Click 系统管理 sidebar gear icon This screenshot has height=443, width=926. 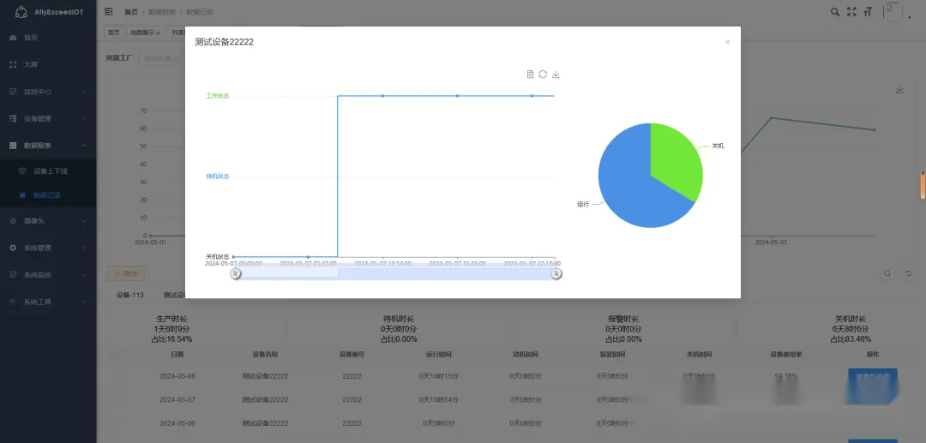click(x=13, y=248)
